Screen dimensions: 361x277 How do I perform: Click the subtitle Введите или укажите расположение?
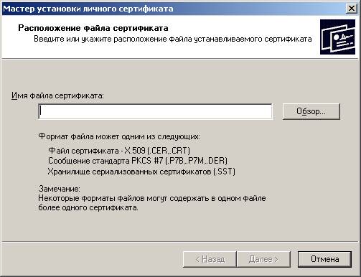(x=173, y=39)
